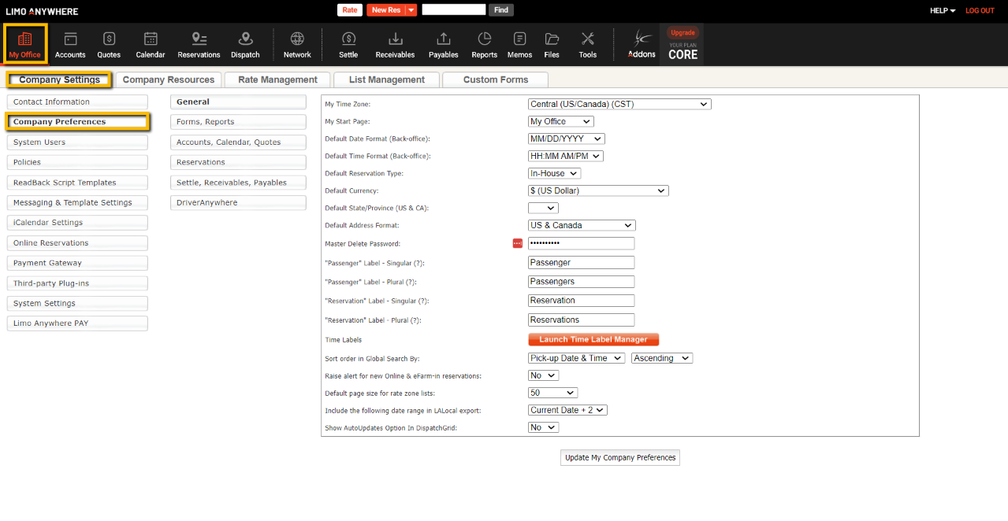Open the New Res arrow dropdown
Image resolution: width=1008 pixels, height=521 pixels.
pos(411,10)
